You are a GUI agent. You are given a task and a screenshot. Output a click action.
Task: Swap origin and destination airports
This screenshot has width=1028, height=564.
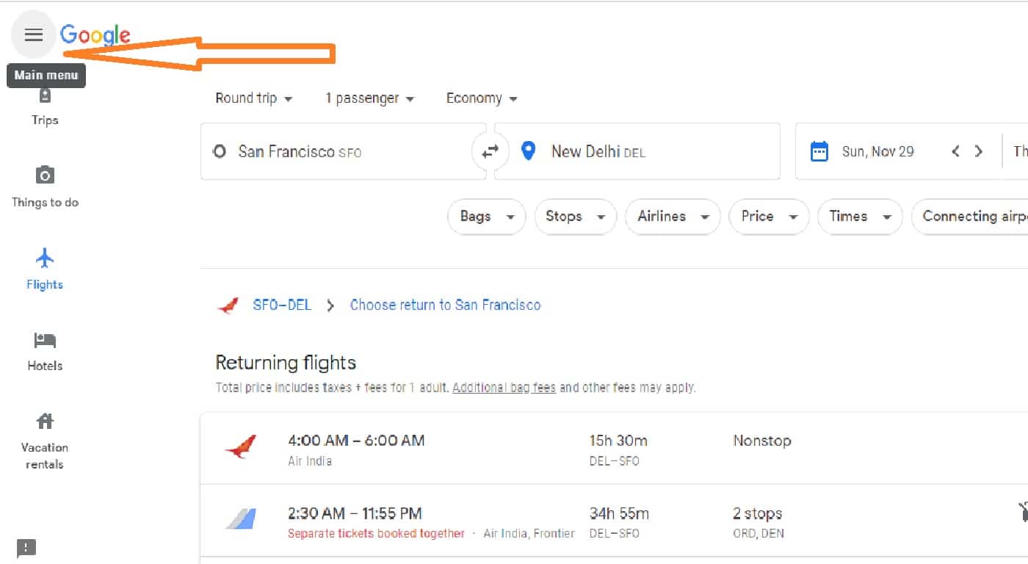tap(490, 151)
